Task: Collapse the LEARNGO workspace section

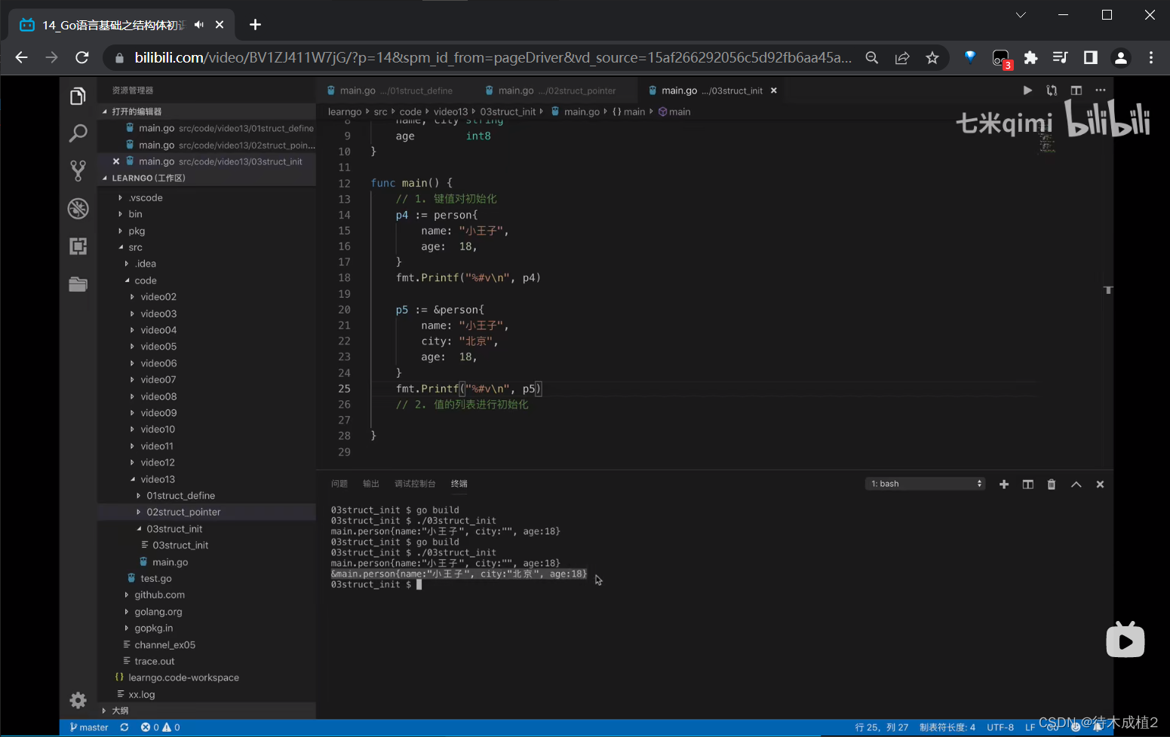Action: [x=207, y=178]
